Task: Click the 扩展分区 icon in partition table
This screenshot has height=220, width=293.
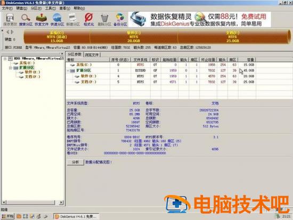Action: click(x=72, y=71)
